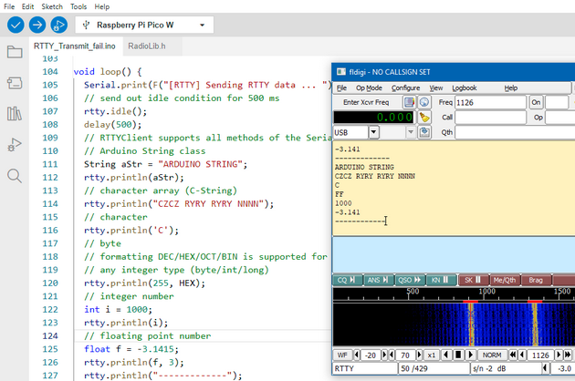The image size is (575, 381).
Task: Click the globe browser icon in fldigi
Action: (424, 102)
